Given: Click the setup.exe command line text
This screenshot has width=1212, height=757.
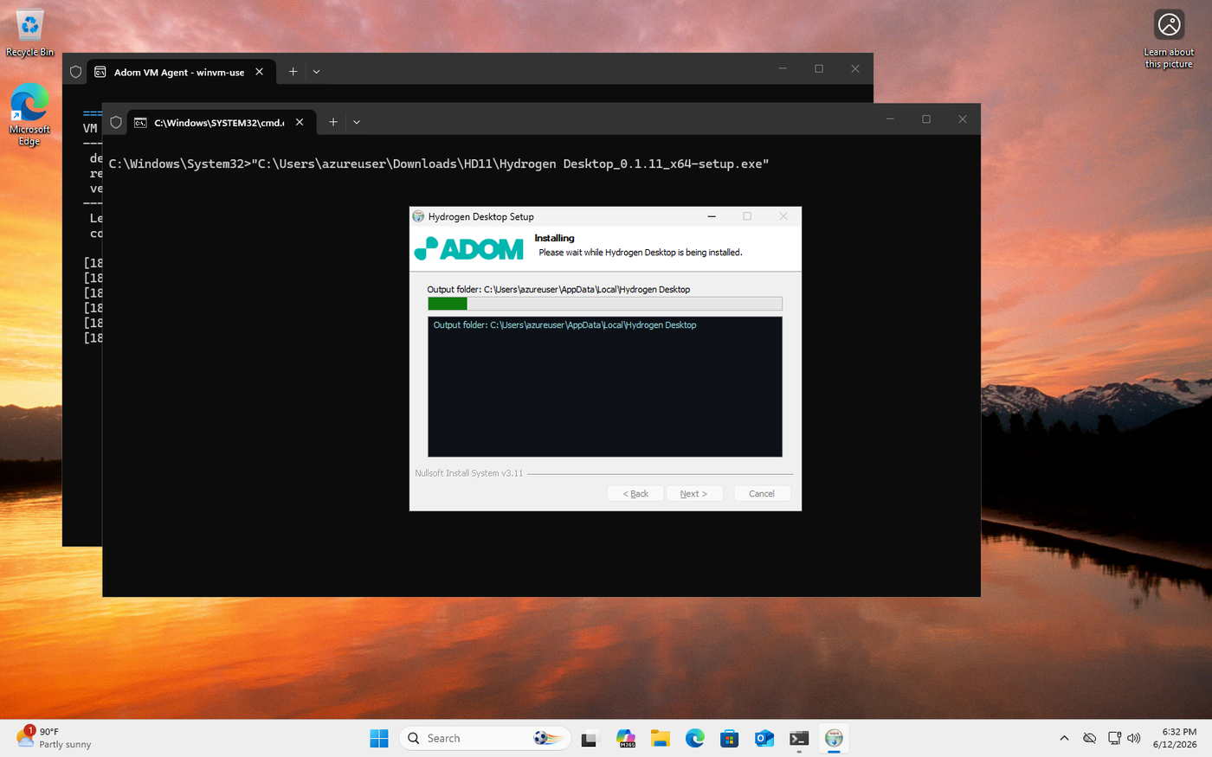Looking at the screenshot, I should pos(439,164).
